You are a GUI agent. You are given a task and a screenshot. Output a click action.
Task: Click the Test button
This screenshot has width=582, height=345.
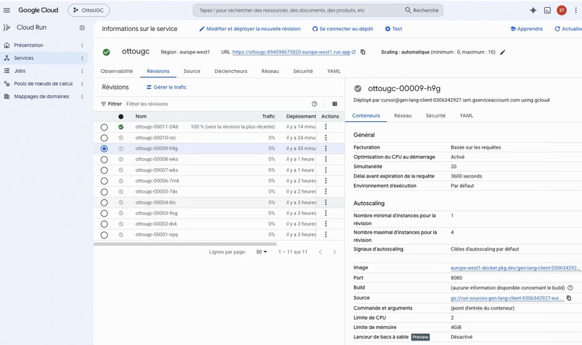coord(394,29)
